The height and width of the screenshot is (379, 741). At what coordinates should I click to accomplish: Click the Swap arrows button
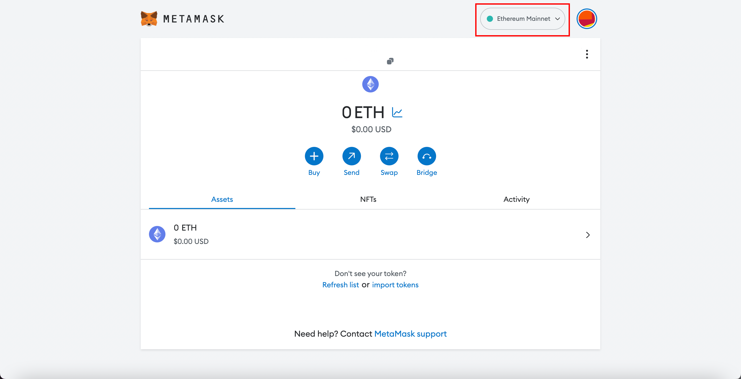(389, 156)
